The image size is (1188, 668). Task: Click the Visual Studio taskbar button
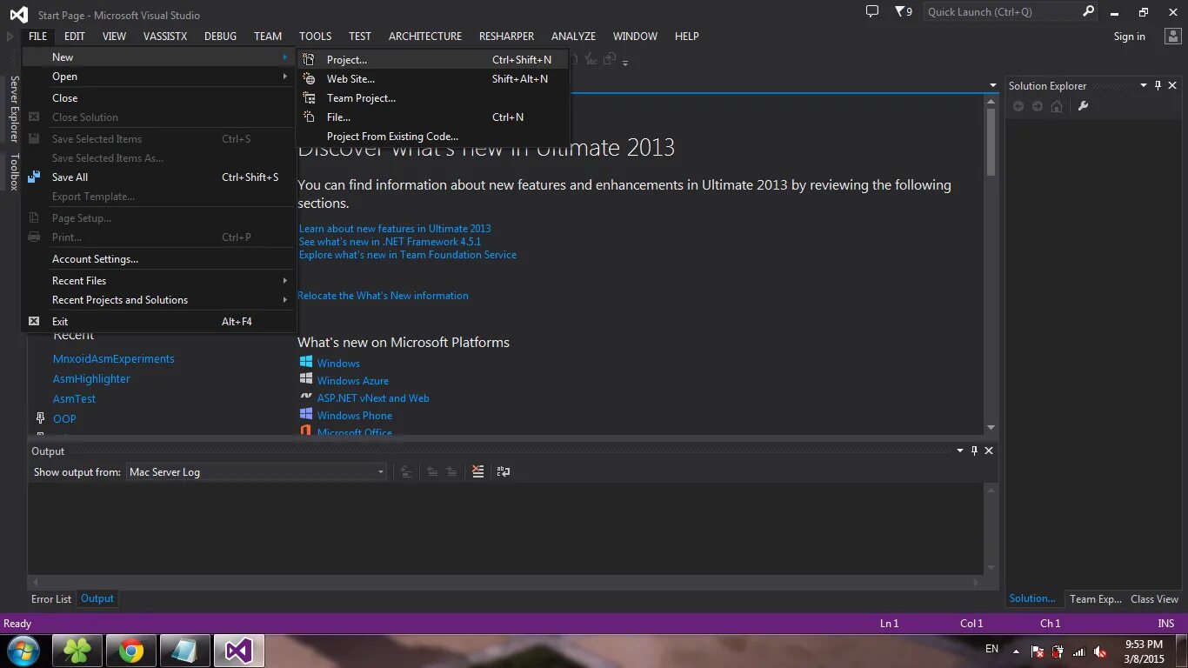(x=239, y=651)
